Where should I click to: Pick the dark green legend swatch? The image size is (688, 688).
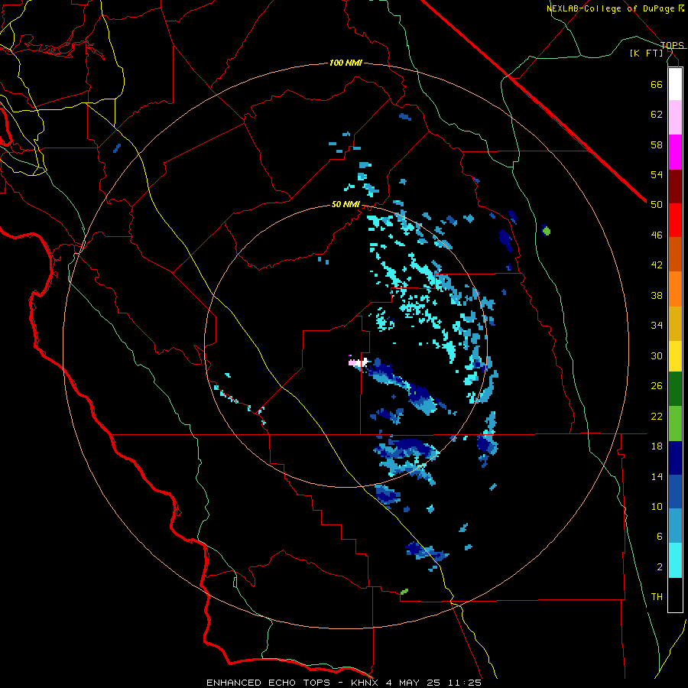(675, 389)
